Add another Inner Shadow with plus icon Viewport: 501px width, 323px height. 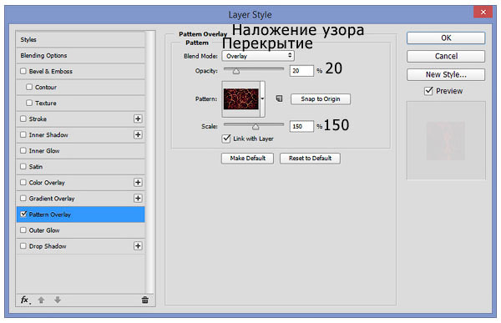[138, 135]
